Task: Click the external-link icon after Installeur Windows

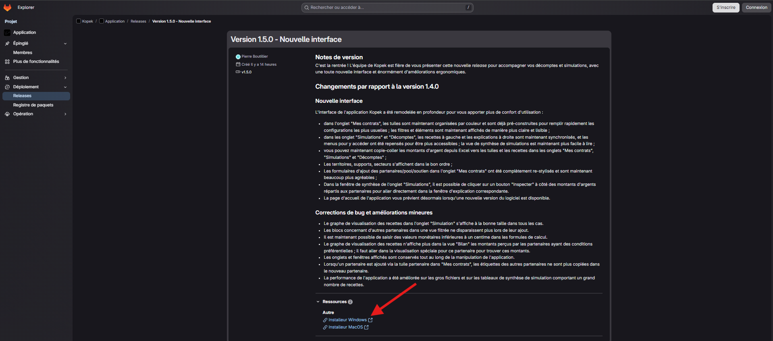Action: pyautogui.click(x=370, y=320)
